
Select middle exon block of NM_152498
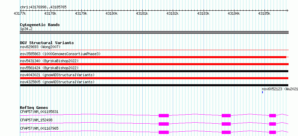pos(226,124)
